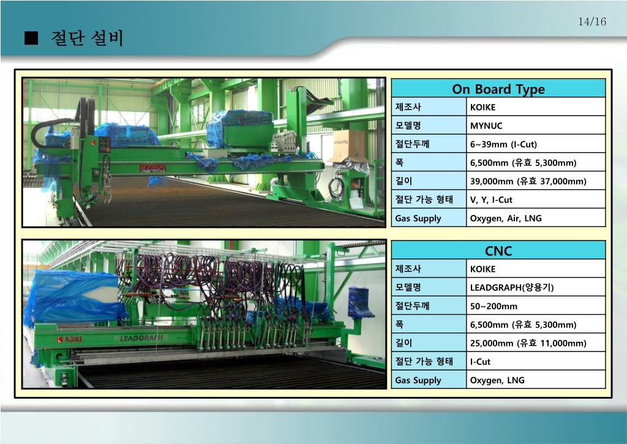Select the Oxygen, Air, LNG gas cell
Viewport: 627px width, 444px height.
[x=536, y=217]
